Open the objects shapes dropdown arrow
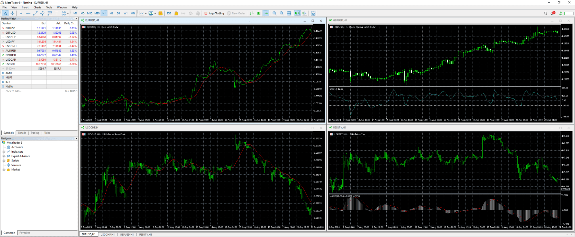 pos(68,14)
